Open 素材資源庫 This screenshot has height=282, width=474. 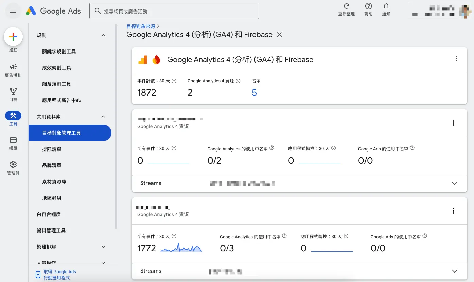tap(54, 182)
